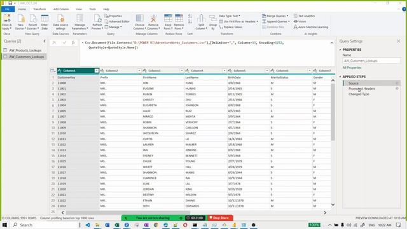Click the fx add step icon
The image size is (407, 229).
74,43
